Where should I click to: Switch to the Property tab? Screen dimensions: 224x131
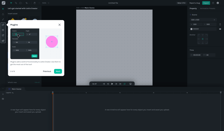193,8
